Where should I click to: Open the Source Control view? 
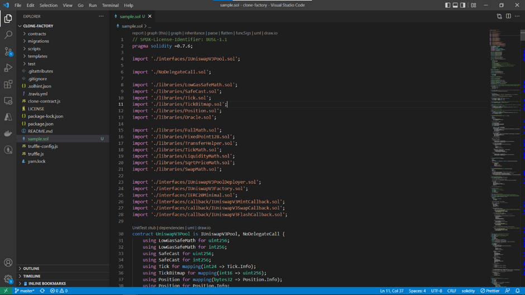(8, 51)
